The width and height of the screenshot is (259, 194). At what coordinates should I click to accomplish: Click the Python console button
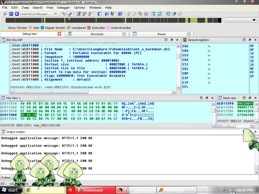6,178
